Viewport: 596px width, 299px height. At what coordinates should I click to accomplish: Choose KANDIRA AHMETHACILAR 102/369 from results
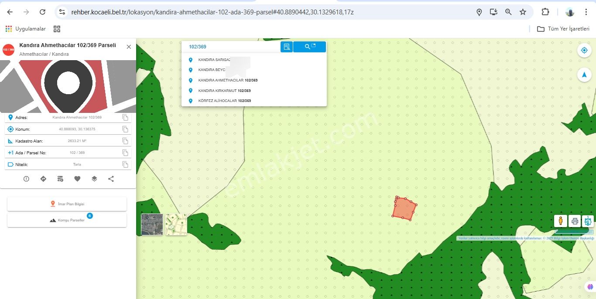pyautogui.click(x=228, y=81)
